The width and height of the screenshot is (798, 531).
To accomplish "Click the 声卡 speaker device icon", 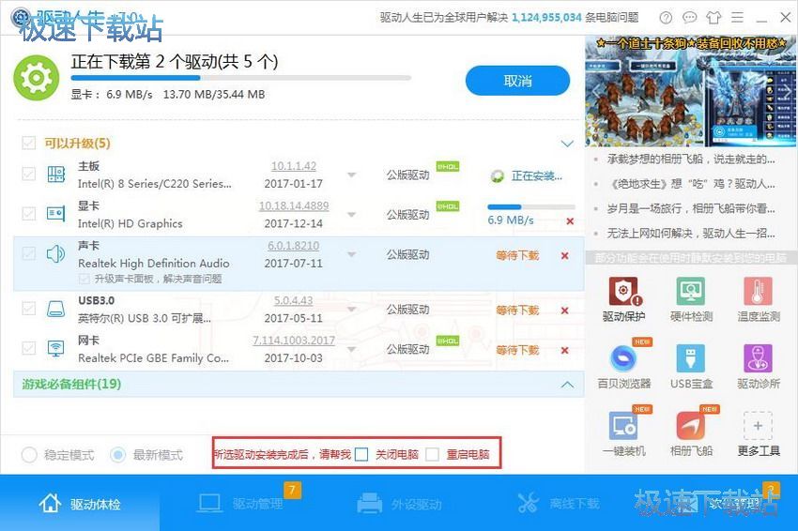I will (55, 253).
